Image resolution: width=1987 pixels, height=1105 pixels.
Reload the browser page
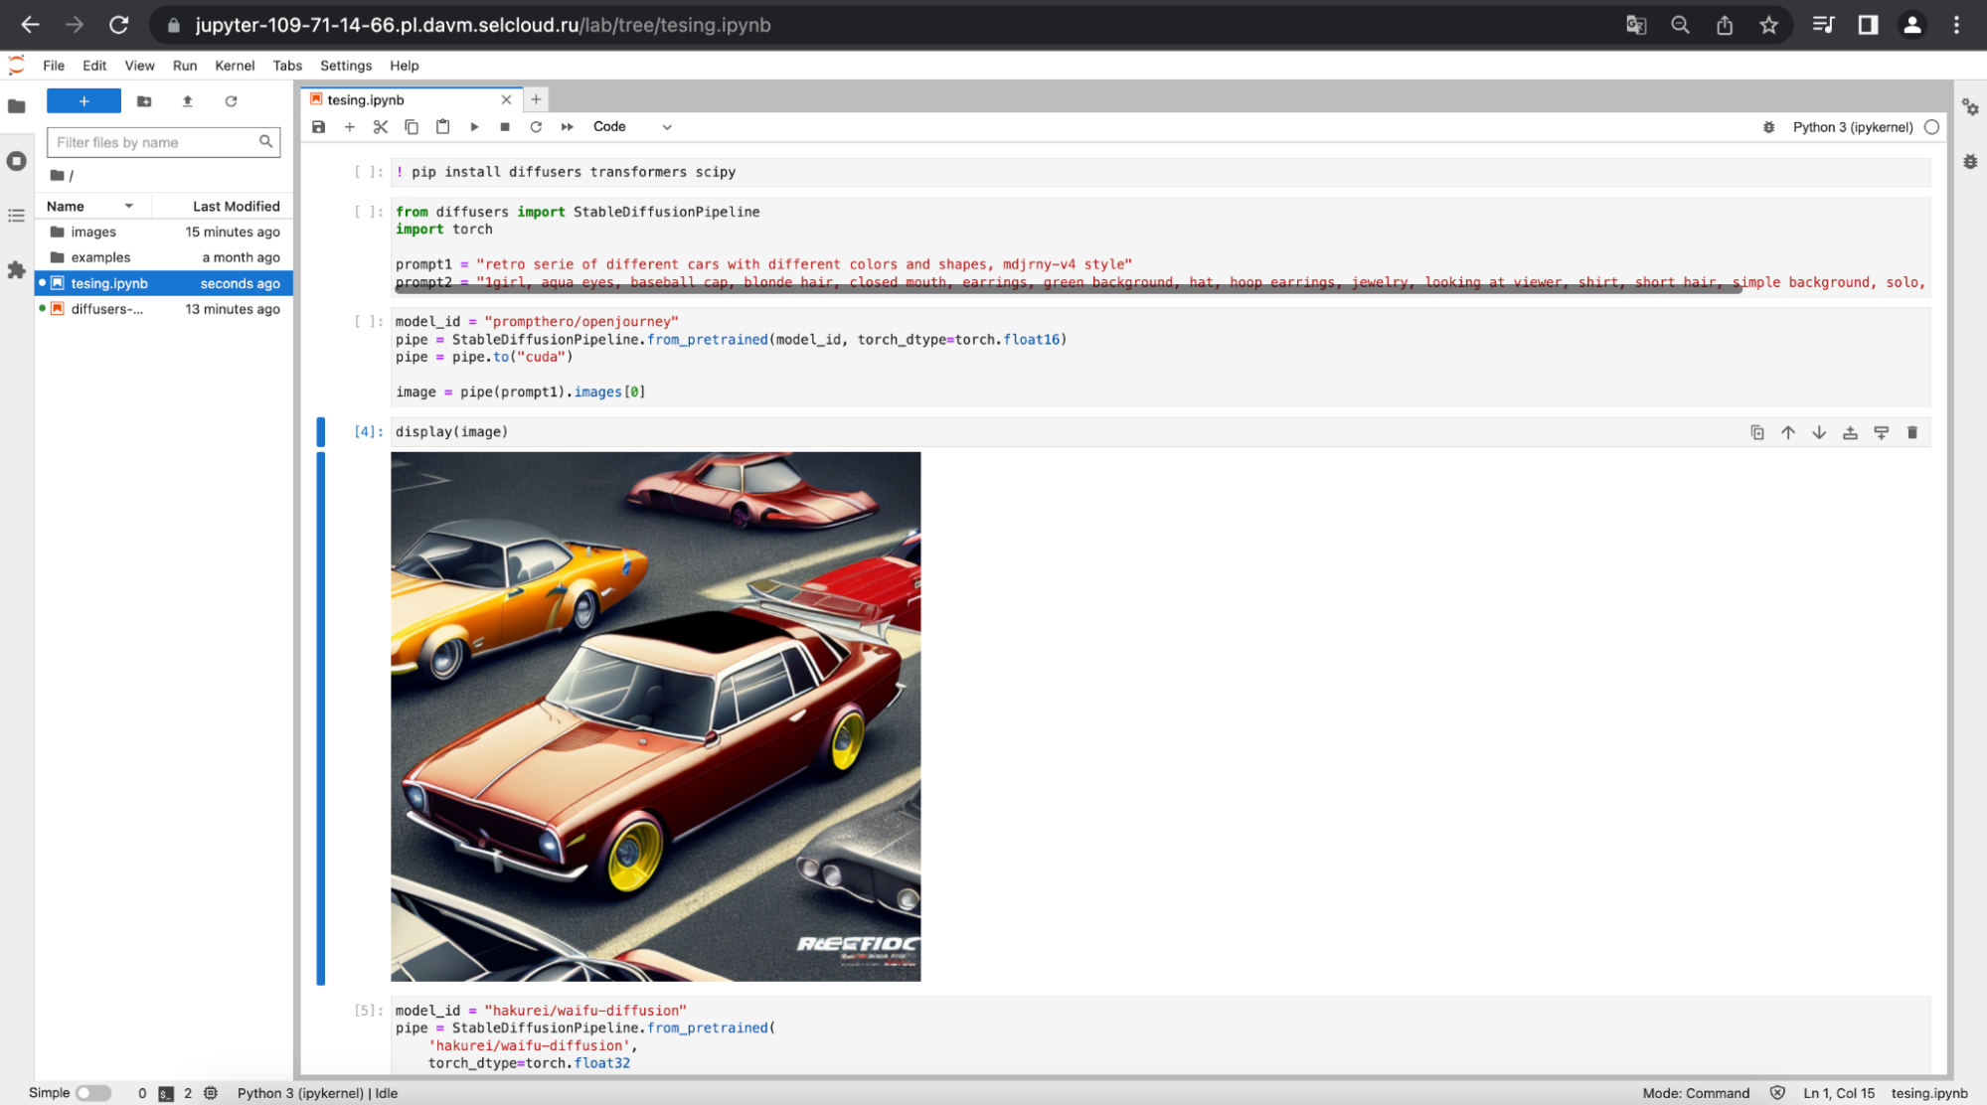118,25
